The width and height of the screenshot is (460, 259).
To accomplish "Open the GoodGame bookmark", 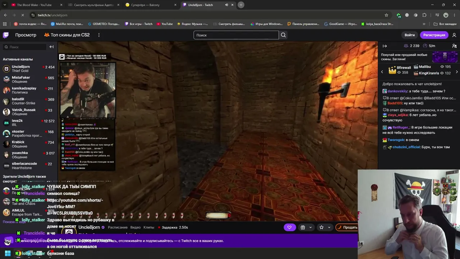I will click(340, 24).
